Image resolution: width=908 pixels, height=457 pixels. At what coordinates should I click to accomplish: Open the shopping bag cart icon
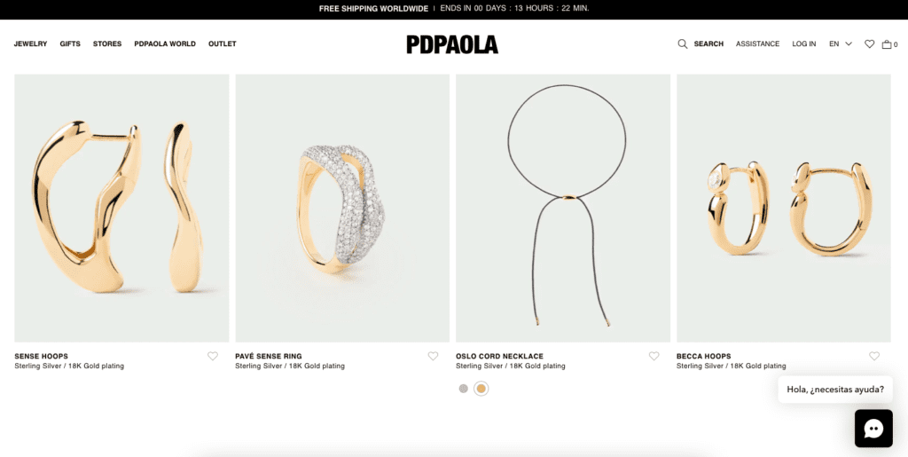pyautogui.click(x=888, y=44)
